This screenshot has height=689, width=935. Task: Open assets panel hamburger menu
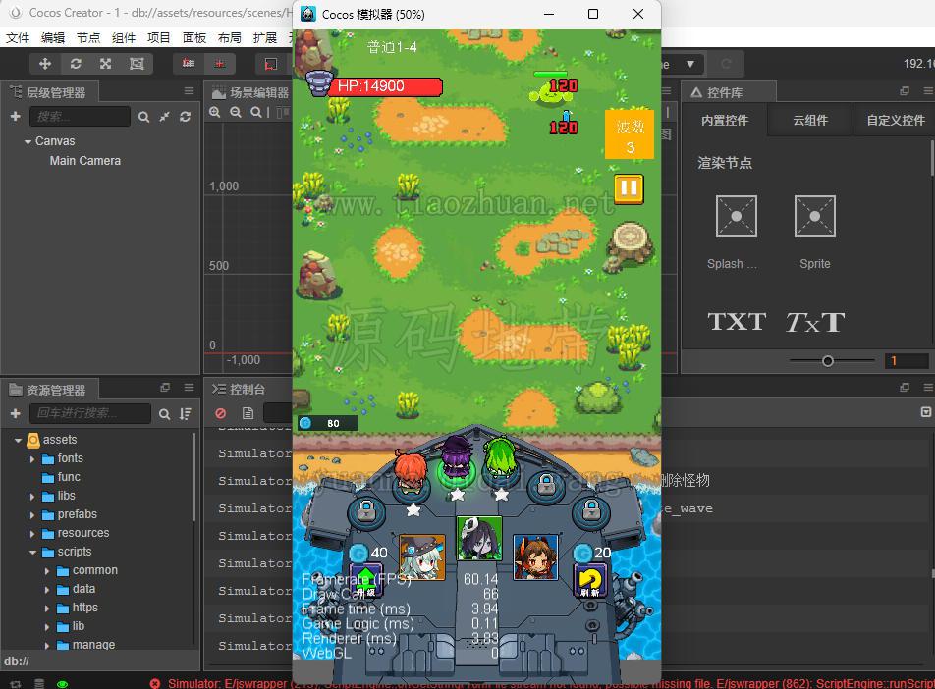click(x=189, y=388)
